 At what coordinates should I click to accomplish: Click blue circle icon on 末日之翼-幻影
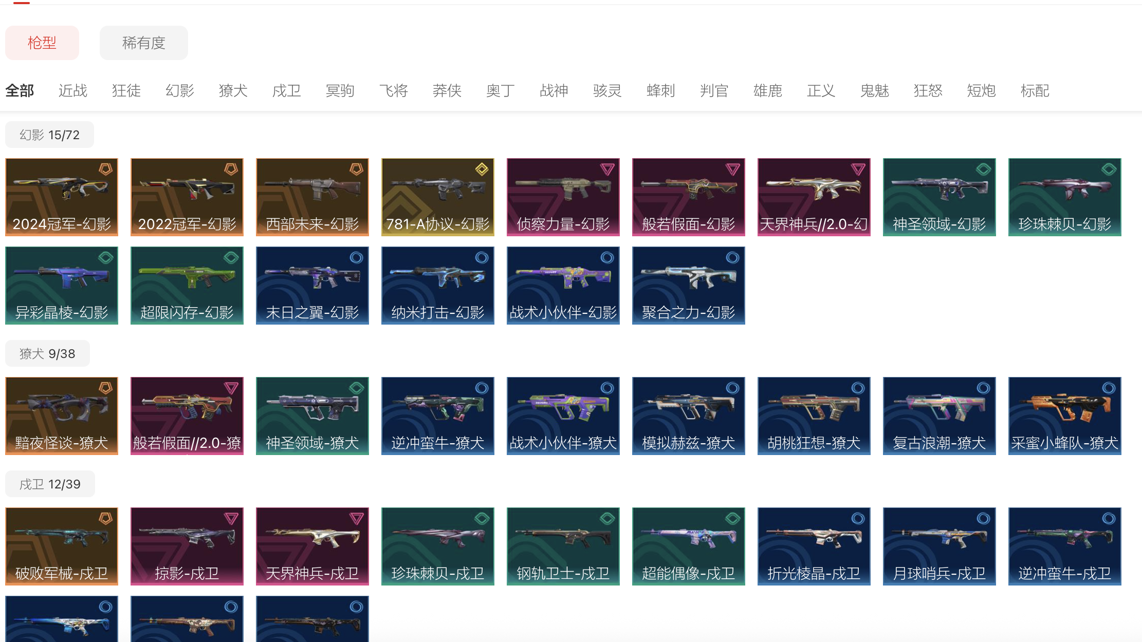click(356, 258)
